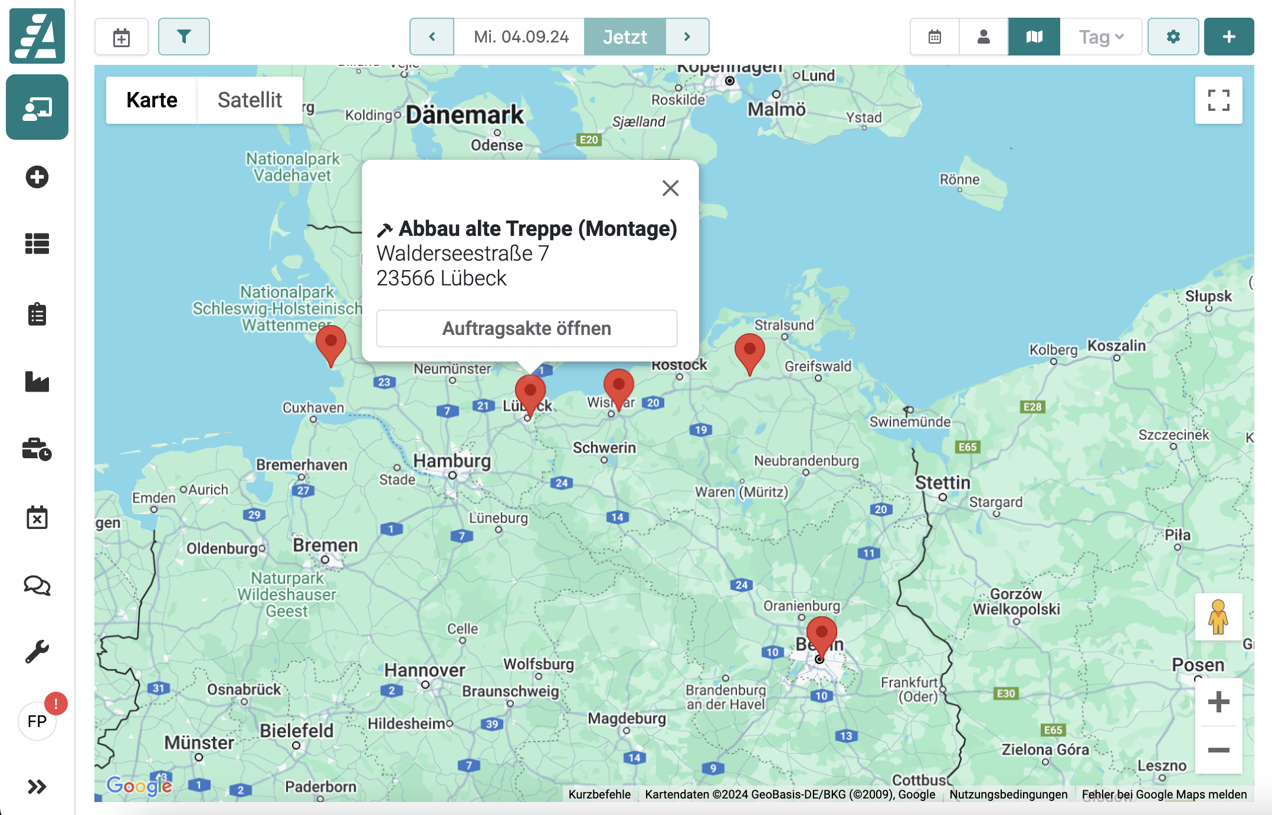Select the map view toggle
1272x815 pixels.
point(1034,37)
